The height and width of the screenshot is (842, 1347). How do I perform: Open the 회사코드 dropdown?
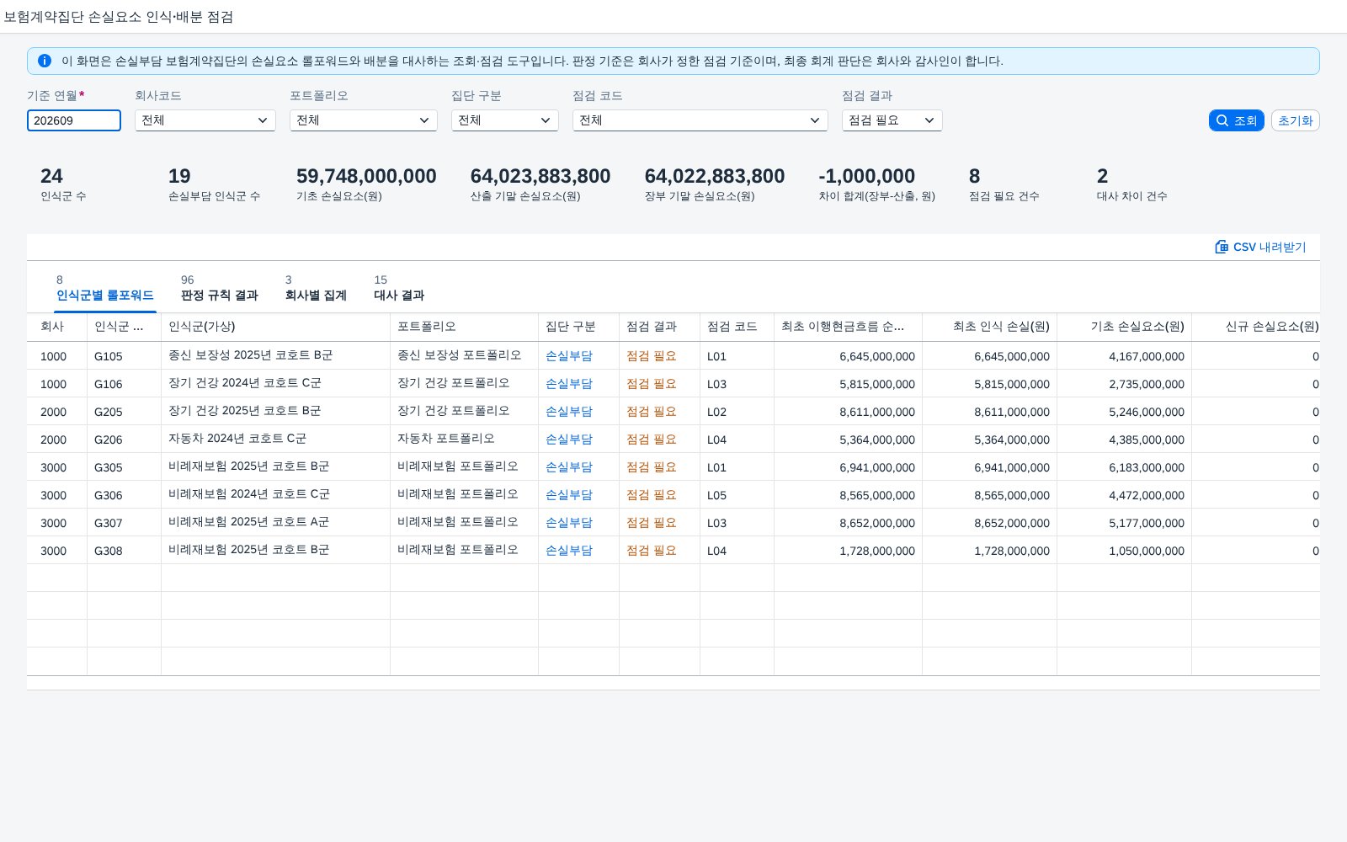click(x=205, y=120)
